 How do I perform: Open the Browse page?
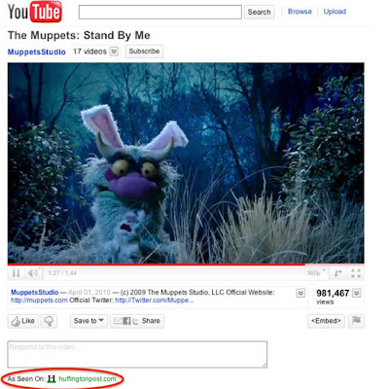tap(300, 12)
